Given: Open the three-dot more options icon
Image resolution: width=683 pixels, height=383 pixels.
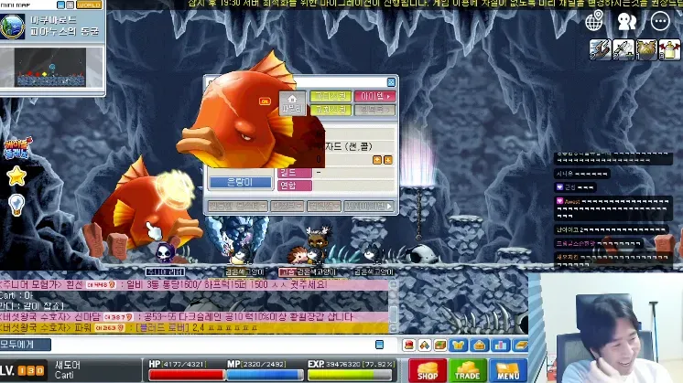Looking at the screenshot, I should (x=660, y=21).
